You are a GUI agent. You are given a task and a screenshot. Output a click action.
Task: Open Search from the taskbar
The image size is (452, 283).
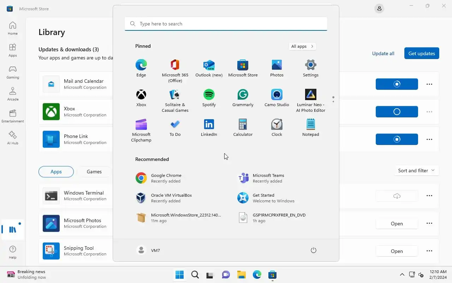tap(195, 275)
